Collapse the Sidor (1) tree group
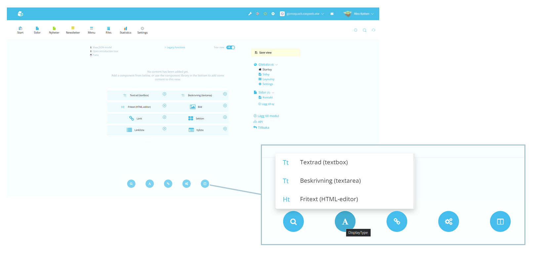534x254 pixels. coord(273,93)
